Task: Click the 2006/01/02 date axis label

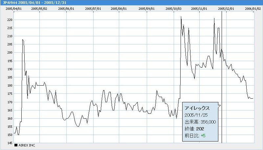Action: click(253, 9)
